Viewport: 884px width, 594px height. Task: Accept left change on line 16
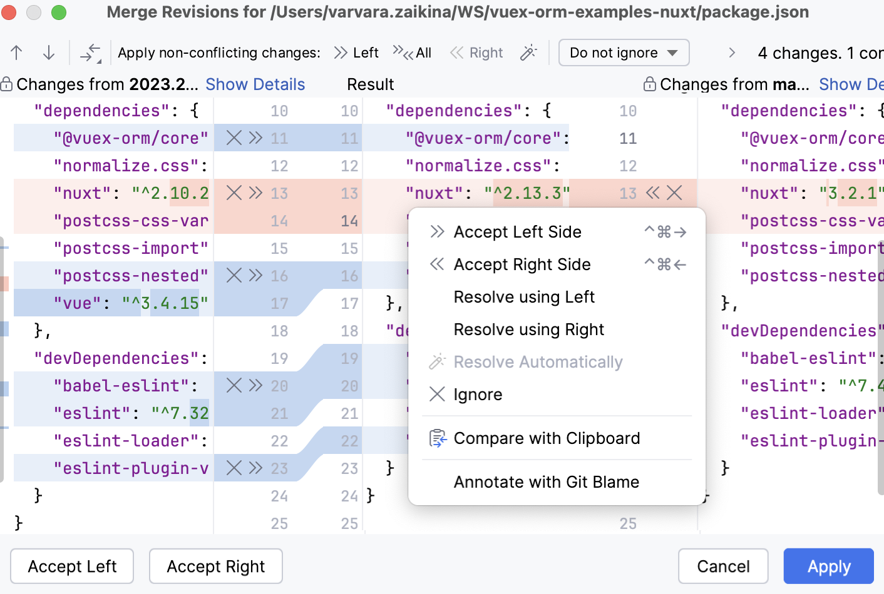click(255, 276)
